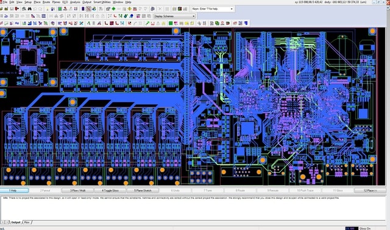This screenshot has height=230, width=390.
Task: Click the green diagonal probe icon in third toolbar
Action: pos(147,23)
